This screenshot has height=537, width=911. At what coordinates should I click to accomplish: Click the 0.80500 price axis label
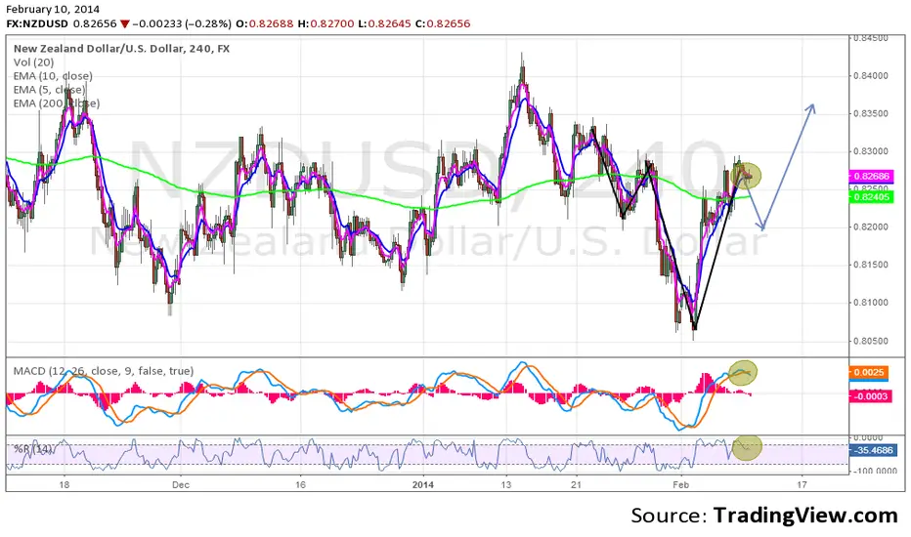[x=870, y=341]
